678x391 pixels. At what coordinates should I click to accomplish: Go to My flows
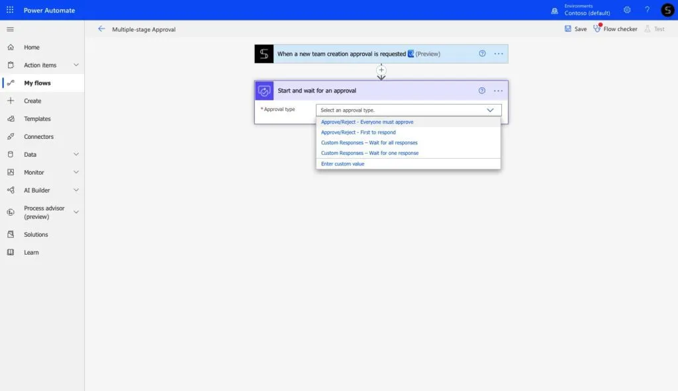click(37, 83)
